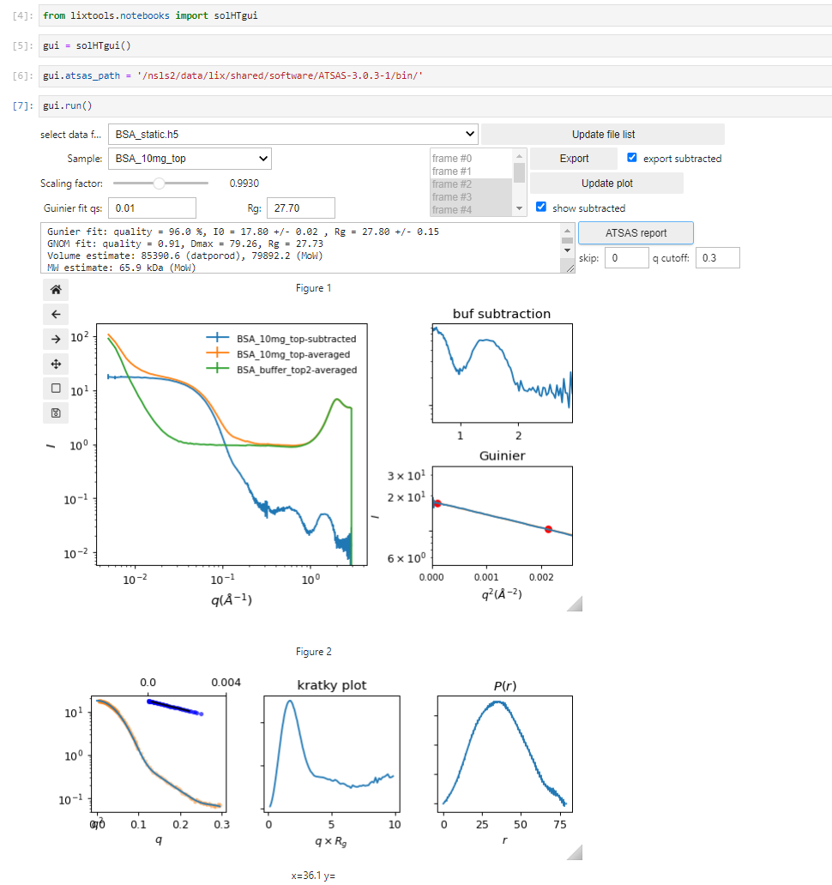This screenshot has height=885, width=832.
Task: Click the Rg input field
Action: (x=301, y=208)
